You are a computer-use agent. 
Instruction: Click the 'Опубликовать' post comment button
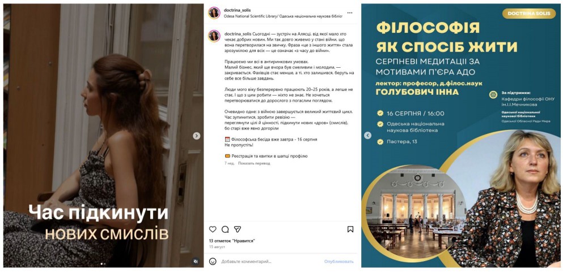pyautogui.click(x=339, y=262)
